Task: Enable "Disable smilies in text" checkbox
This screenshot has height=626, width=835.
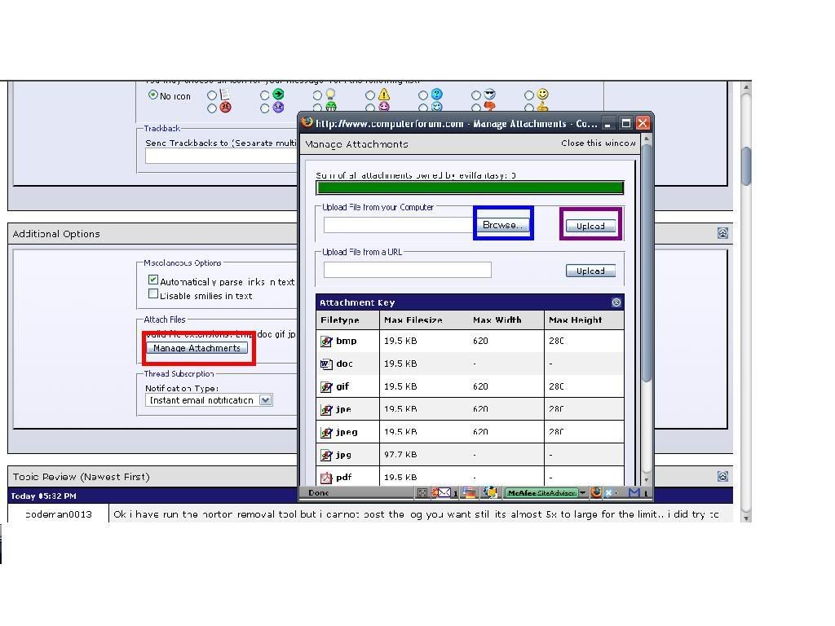Action: (x=152, y=294)
